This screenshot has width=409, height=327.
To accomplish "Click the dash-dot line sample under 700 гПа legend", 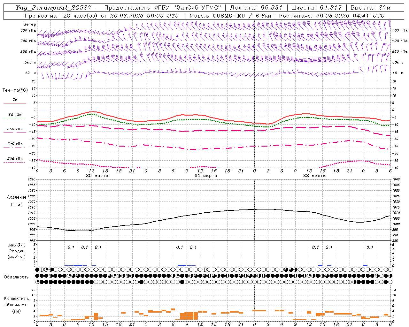I will click(x=14, y=148).
